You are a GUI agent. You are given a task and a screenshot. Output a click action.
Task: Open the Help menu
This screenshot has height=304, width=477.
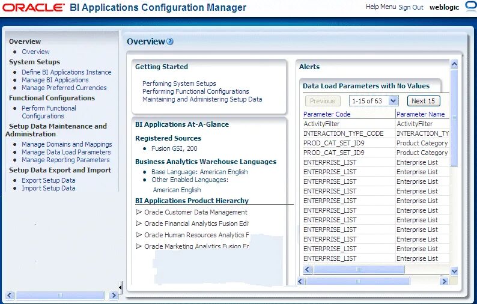[381, 7]
